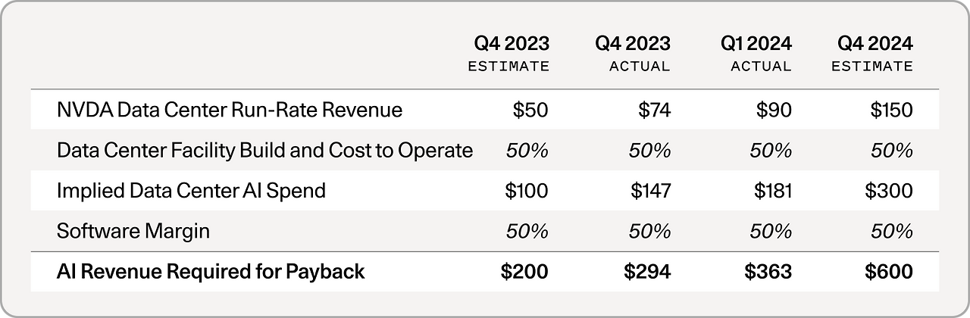Click the Implied Data Center AI Spend label
The width and height of the screenshot is (970, 318).
[191, 190]
